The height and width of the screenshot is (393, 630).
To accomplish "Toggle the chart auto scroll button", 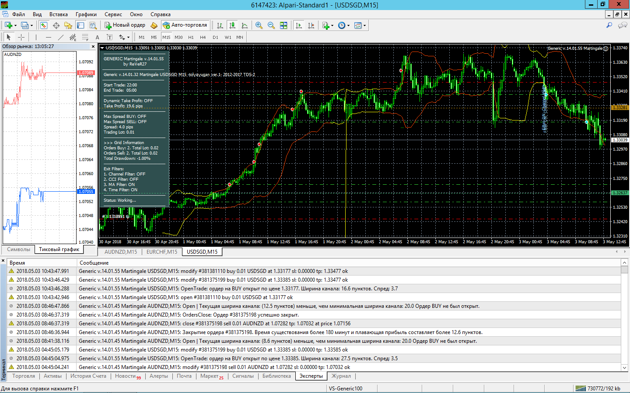I will tap(299, 25).
